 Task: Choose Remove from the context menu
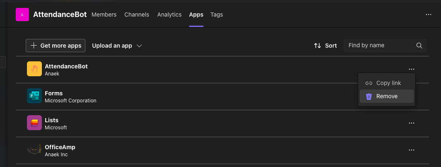[x=386, y=96]
